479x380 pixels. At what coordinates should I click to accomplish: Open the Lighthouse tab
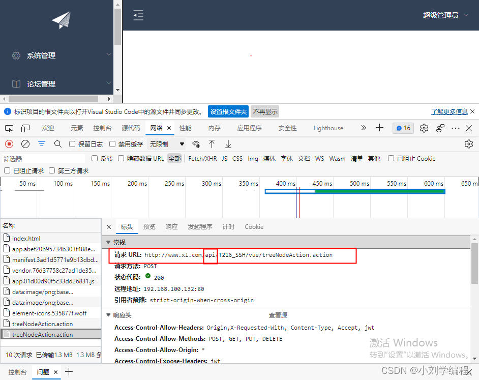click(328, 128)
